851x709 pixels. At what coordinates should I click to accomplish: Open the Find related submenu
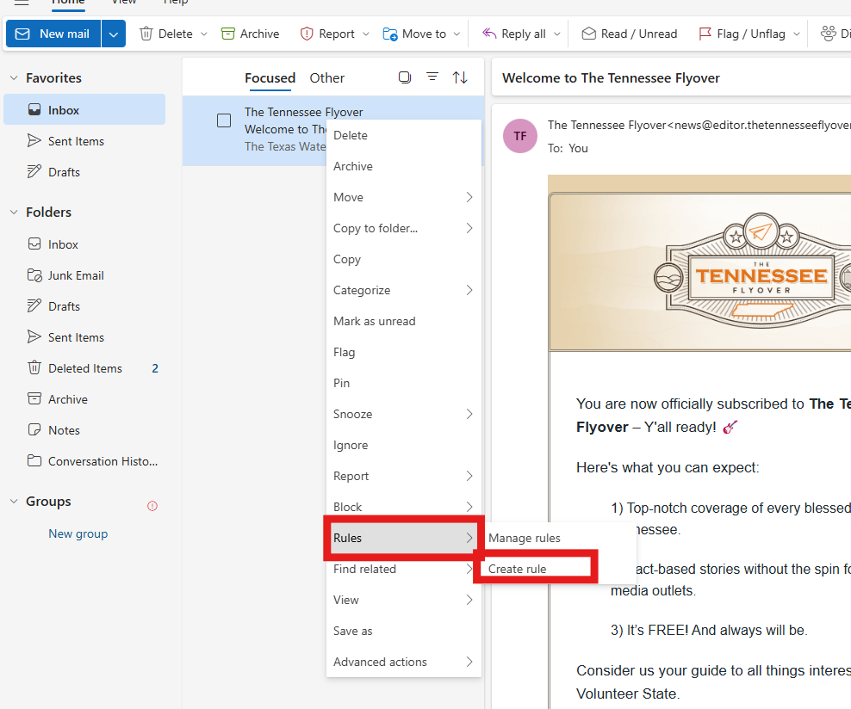(404, 569)
